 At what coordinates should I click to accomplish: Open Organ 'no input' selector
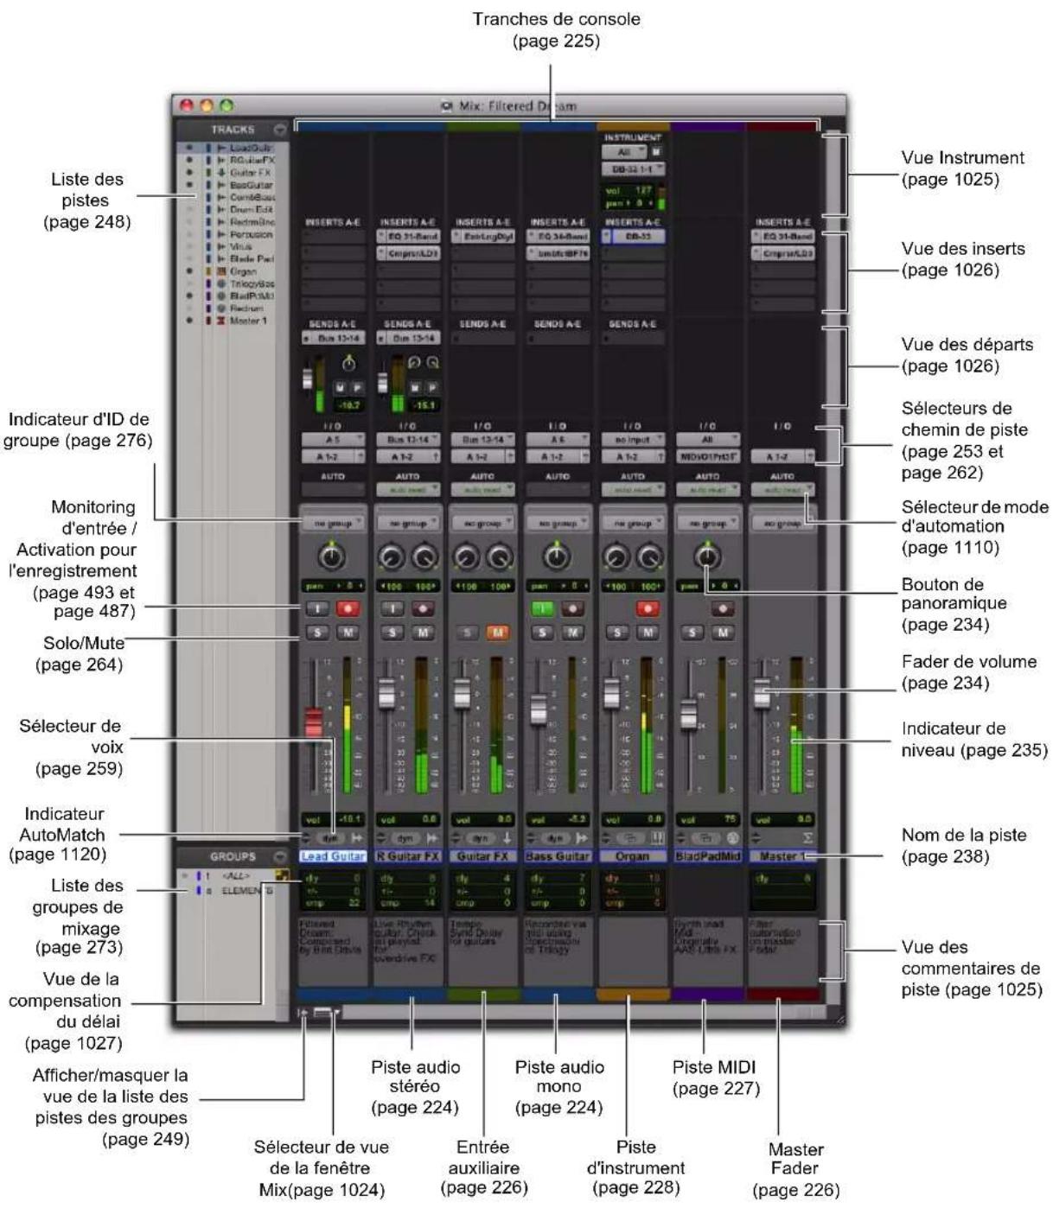(633, 440)
